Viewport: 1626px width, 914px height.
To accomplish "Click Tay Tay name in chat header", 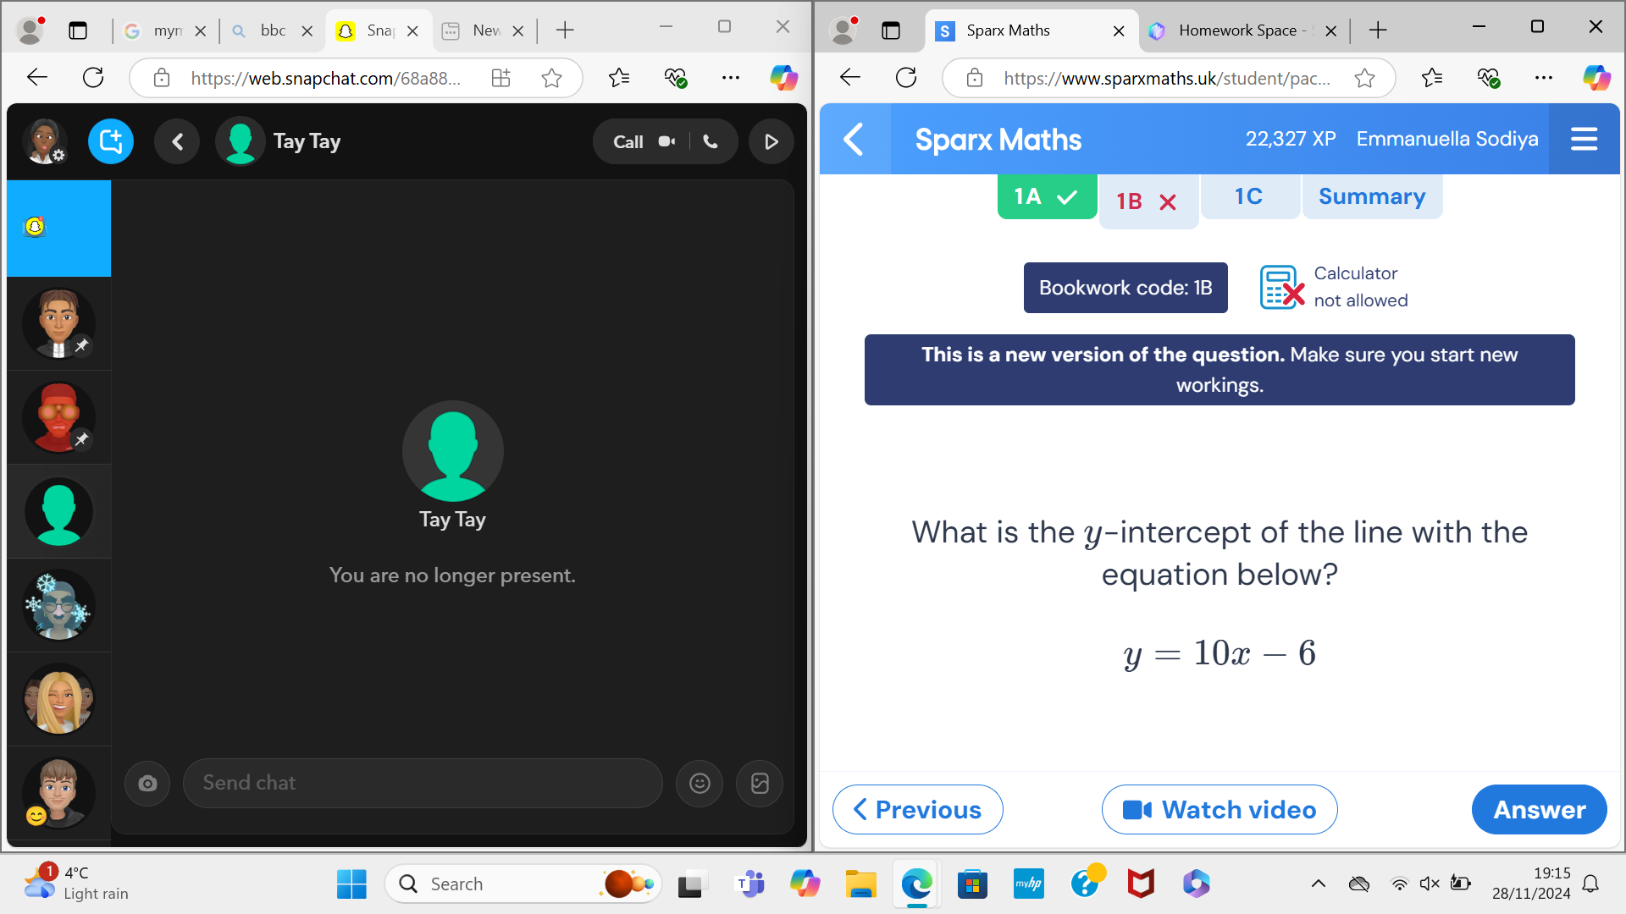I will 307,141.
